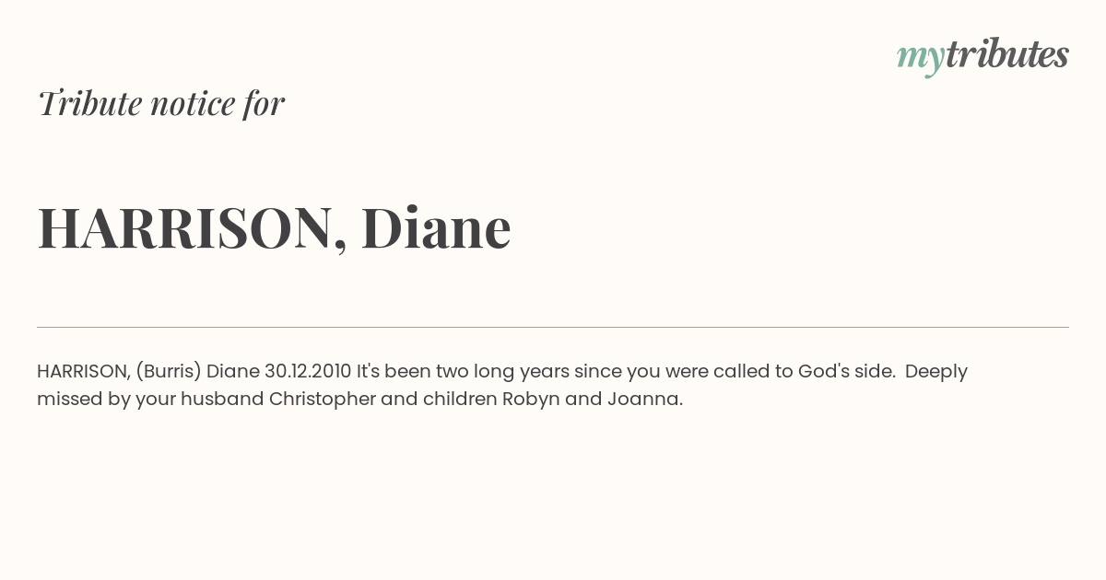Click "HARRISON," at start of notice paragraph
This screenshot has height=580, width=1106.
84,372
